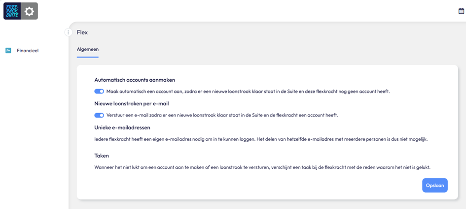Click the blue underline beneath Algemeen
Image resolution: width=466 pixels, height=209 pixels.
88,57
